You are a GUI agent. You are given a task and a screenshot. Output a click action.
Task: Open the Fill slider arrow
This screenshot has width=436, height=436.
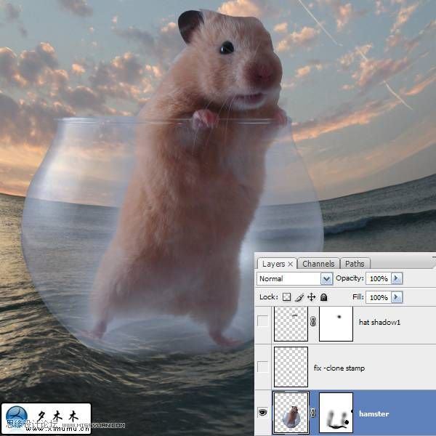coord(397,297)
